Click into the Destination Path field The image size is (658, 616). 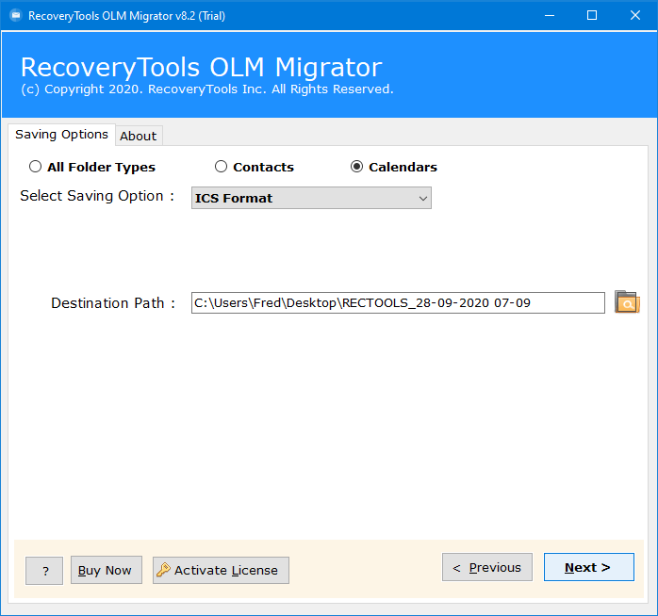tap(398, 302)
